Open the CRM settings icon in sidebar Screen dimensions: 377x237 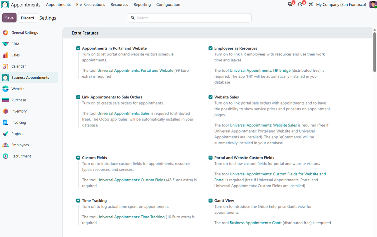pyautogui.click(x=5, y=44)
